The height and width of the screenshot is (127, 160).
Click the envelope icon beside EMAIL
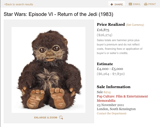click(130, 4)
